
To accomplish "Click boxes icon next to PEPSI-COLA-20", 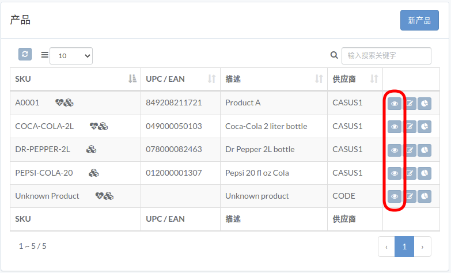I will coord(94,173).
